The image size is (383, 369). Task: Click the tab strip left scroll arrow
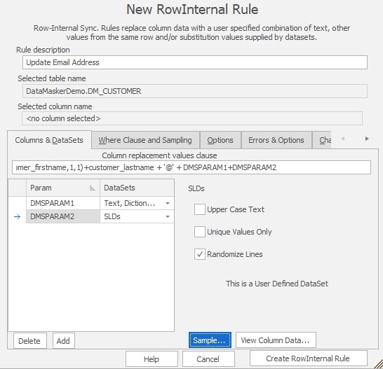pos(343,139)
